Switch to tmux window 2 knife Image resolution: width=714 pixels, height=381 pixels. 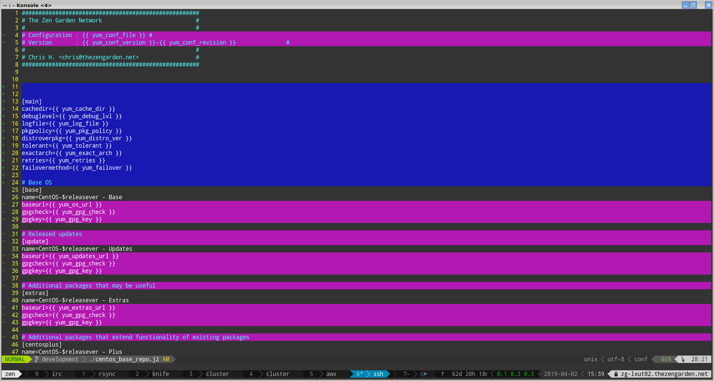click(x=152, y=374)
